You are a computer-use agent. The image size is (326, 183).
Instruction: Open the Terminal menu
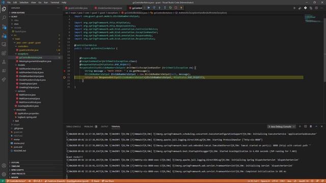(x=55, y=3)
